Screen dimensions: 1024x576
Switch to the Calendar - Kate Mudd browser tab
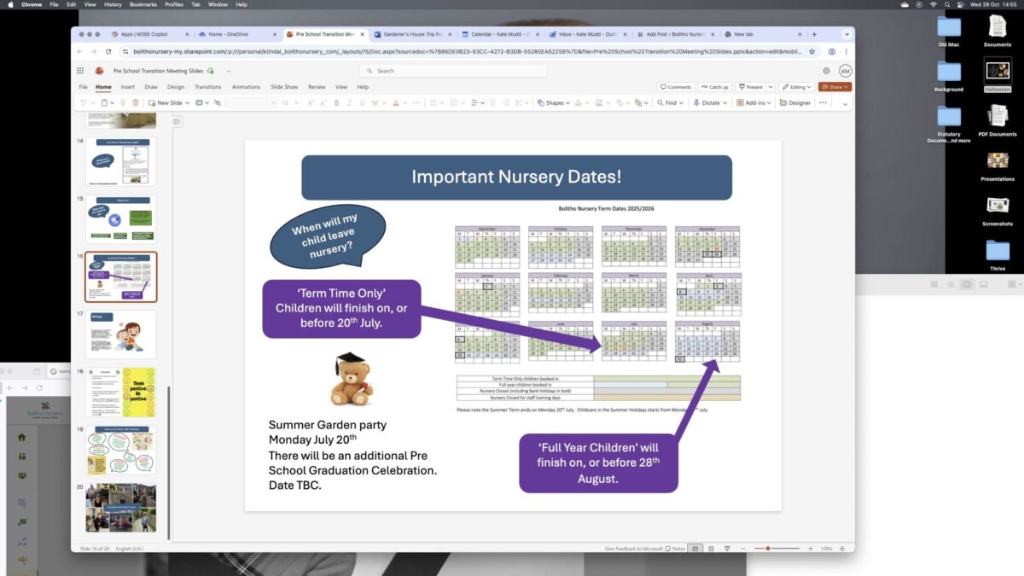(x=498, y=34)
